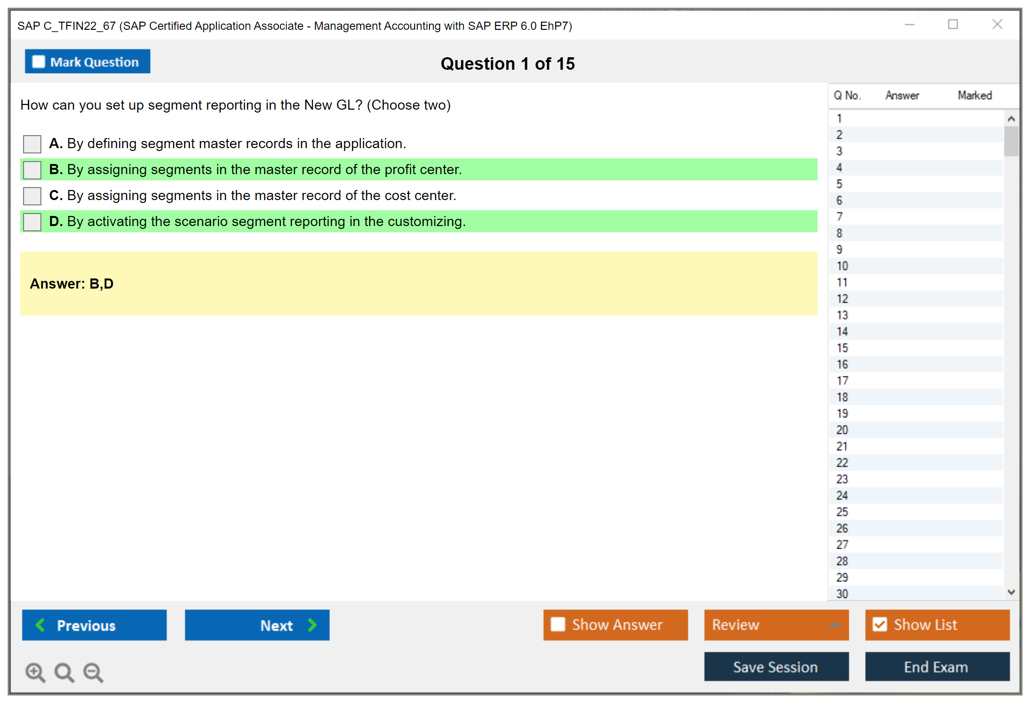Click the green right arrow on Next
The width and height of the screenshot is (1034, 707).
[313, 625]
